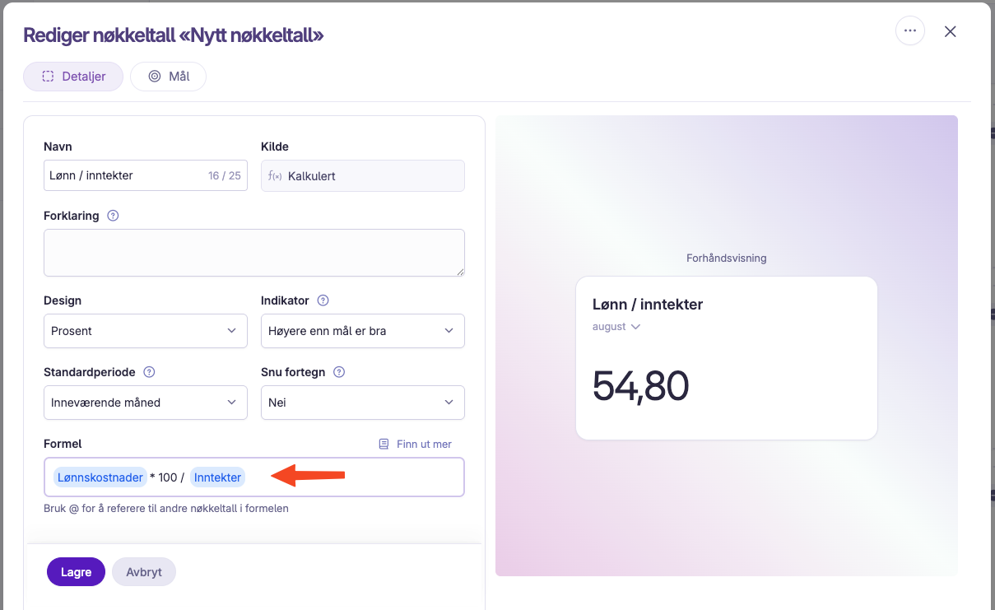Expand the august period selector in the preview

pyautogui.click(x=616, y=327)
